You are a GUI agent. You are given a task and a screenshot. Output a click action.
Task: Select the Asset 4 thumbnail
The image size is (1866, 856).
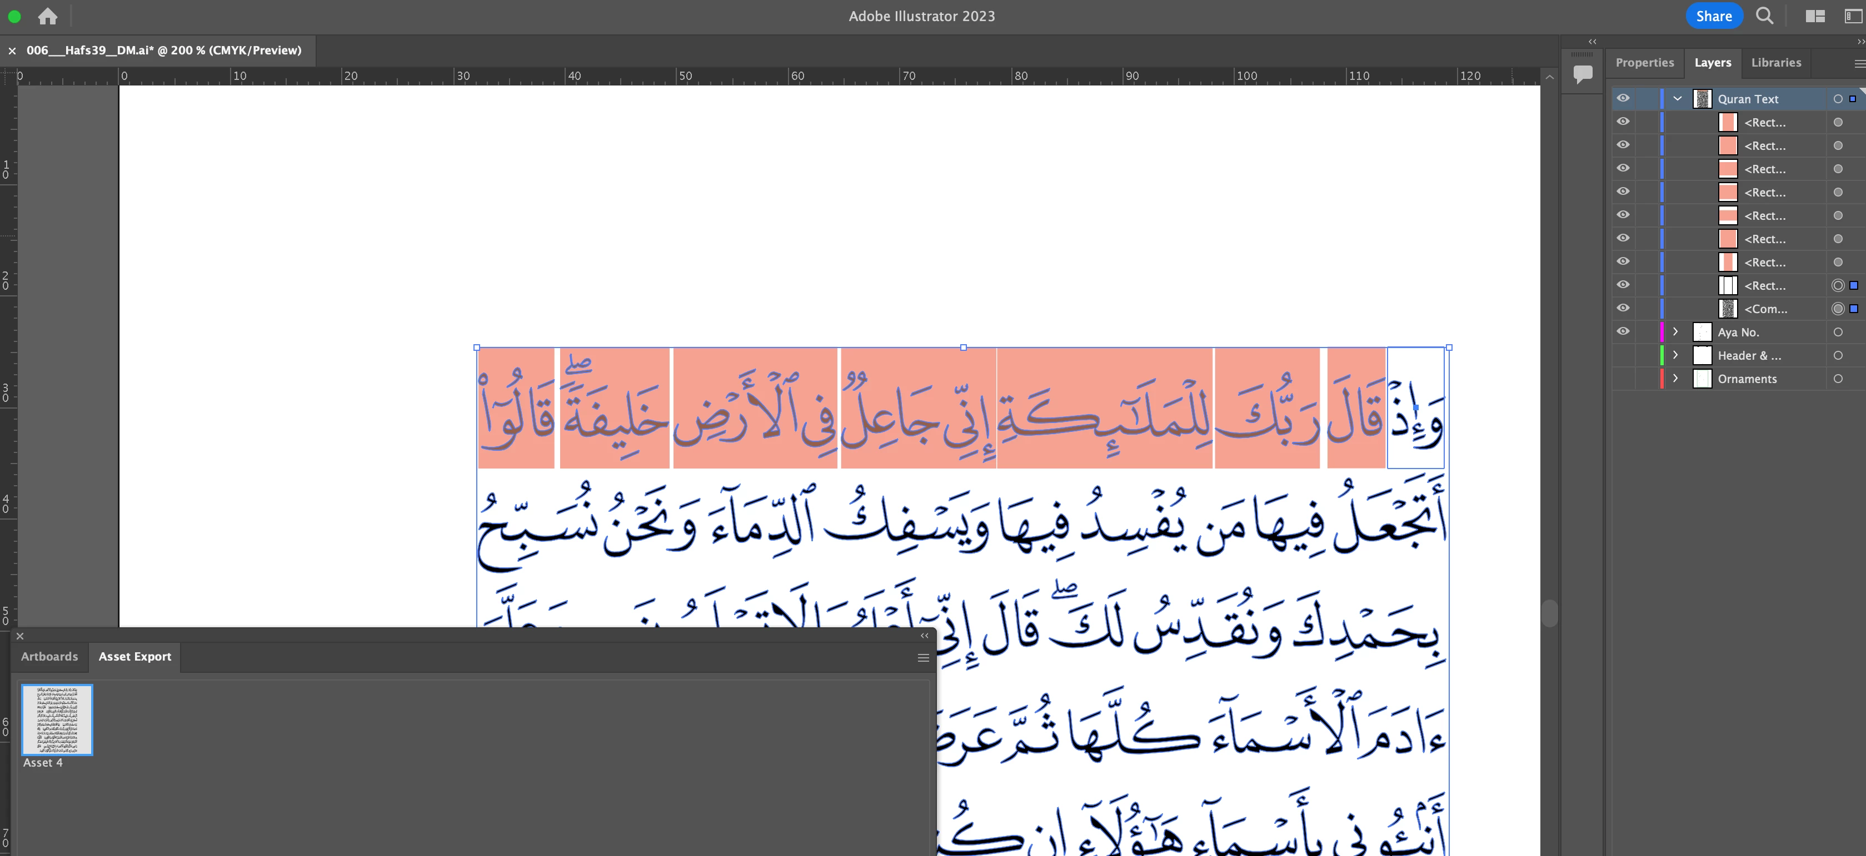pos(57,720)
